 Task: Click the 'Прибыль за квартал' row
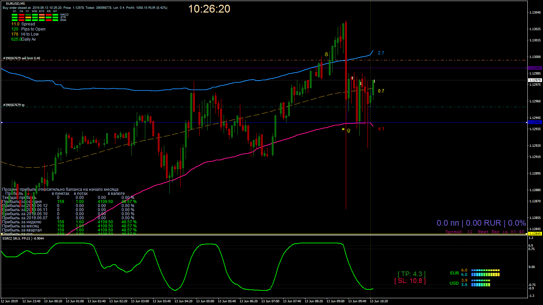click(69, 230)
